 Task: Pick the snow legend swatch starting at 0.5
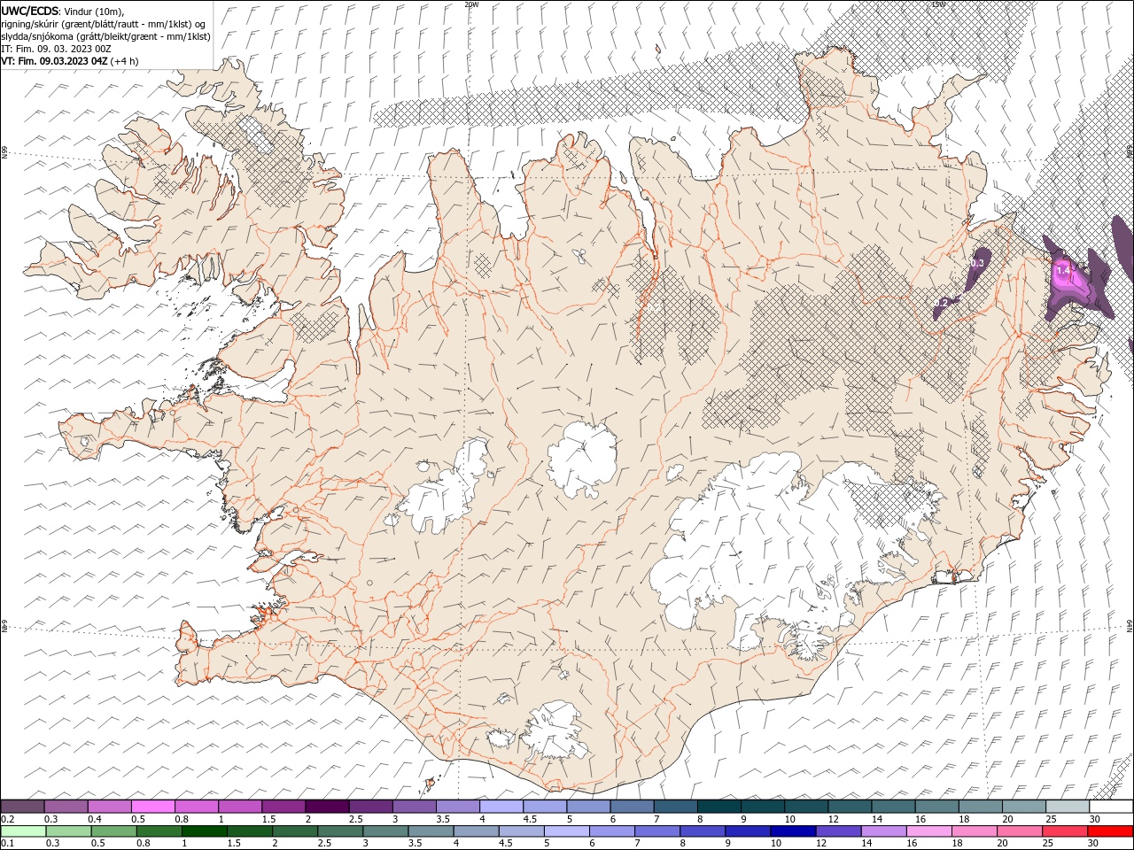coord(152,806)
